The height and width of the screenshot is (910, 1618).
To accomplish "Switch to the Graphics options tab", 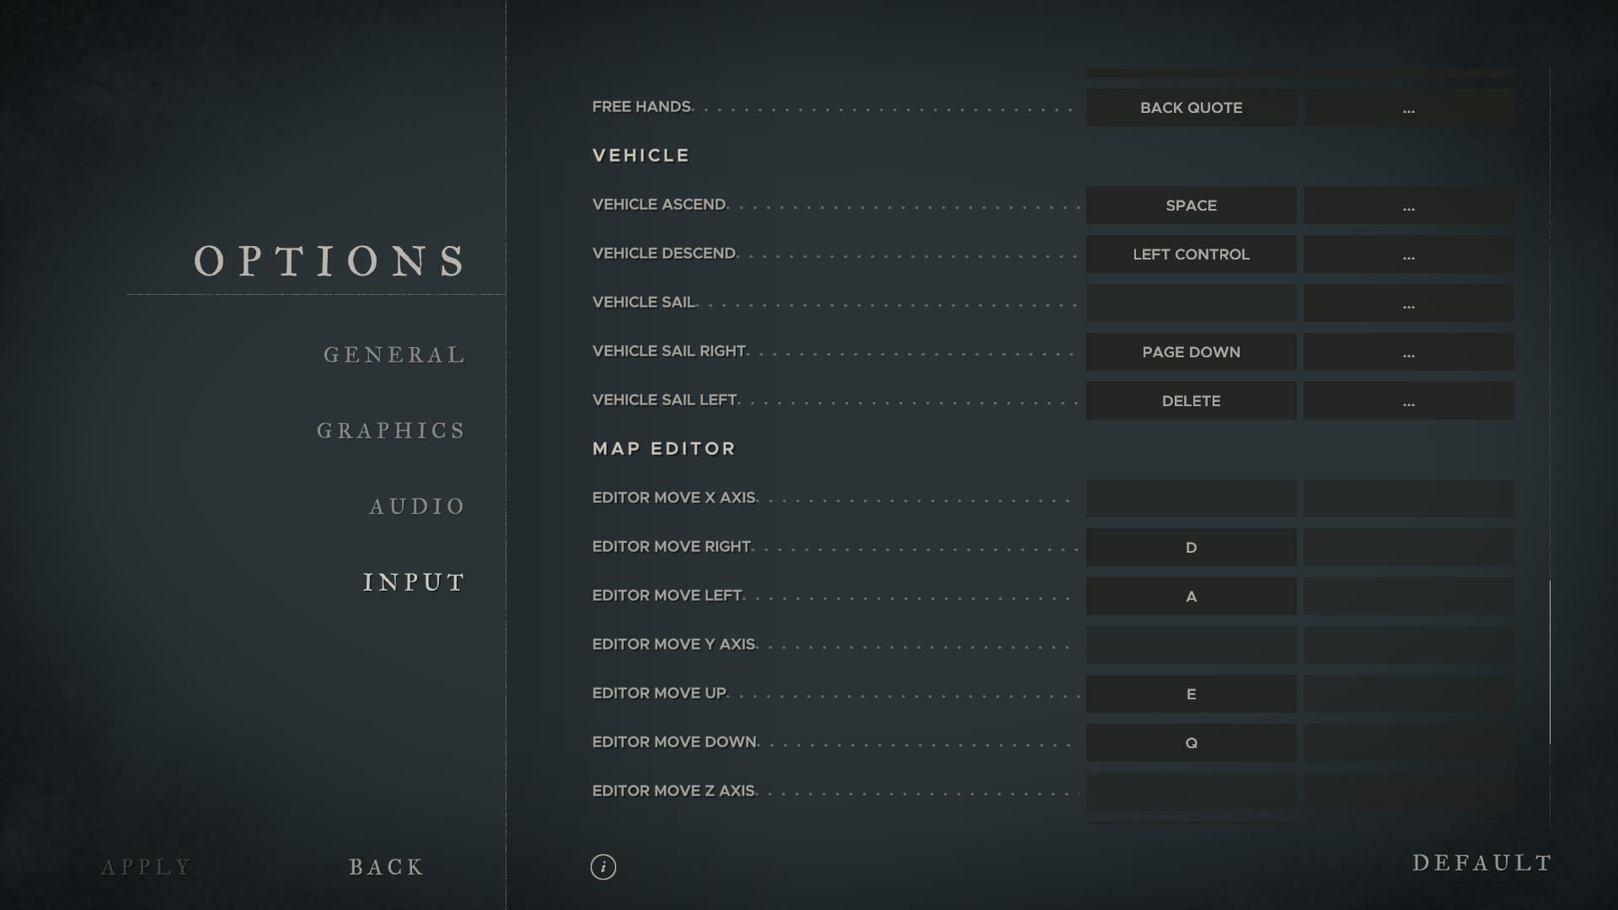I will (391, 431).
